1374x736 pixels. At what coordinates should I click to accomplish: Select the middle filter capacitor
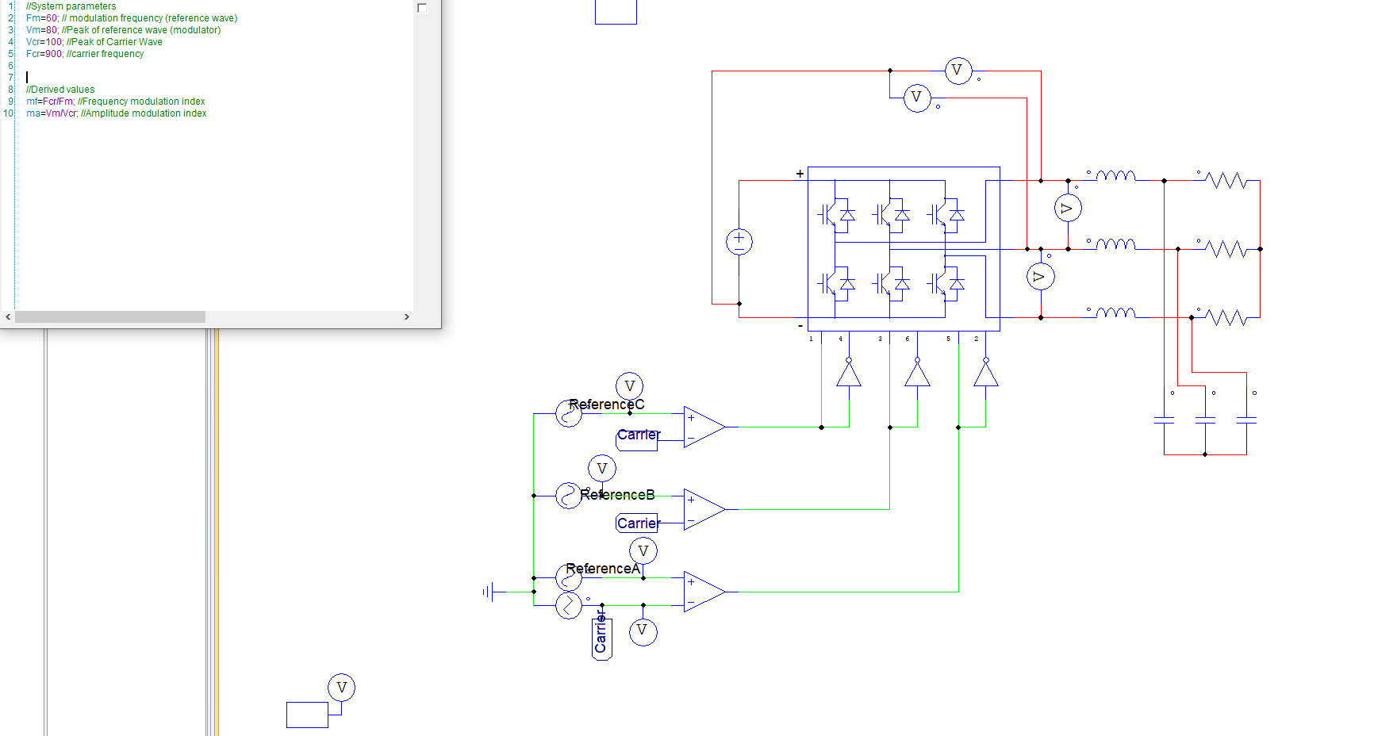(x=1205, y=420)
